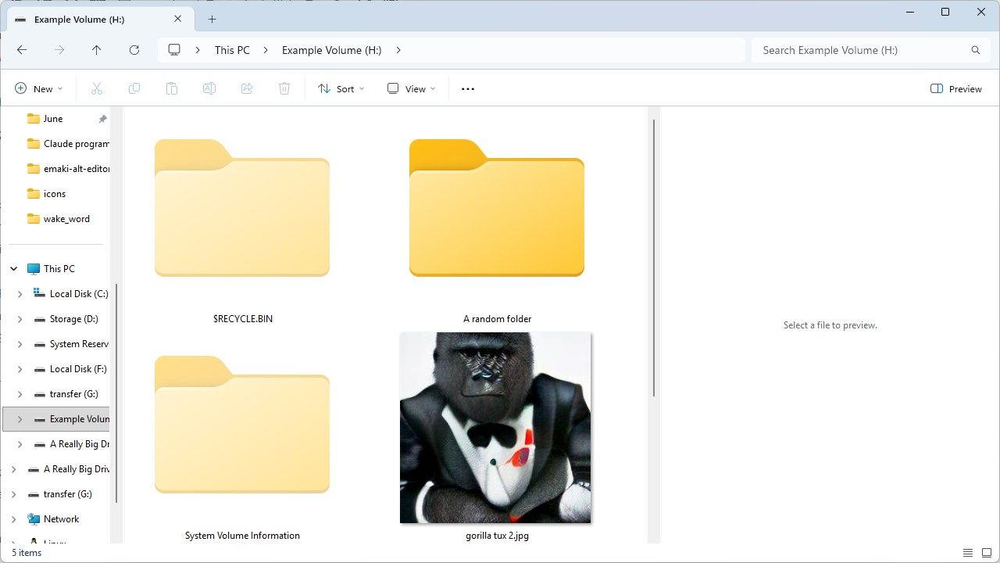Switch to details view from the status bar
Viewport: 1000px width, 563px height.
click(968, 553)
